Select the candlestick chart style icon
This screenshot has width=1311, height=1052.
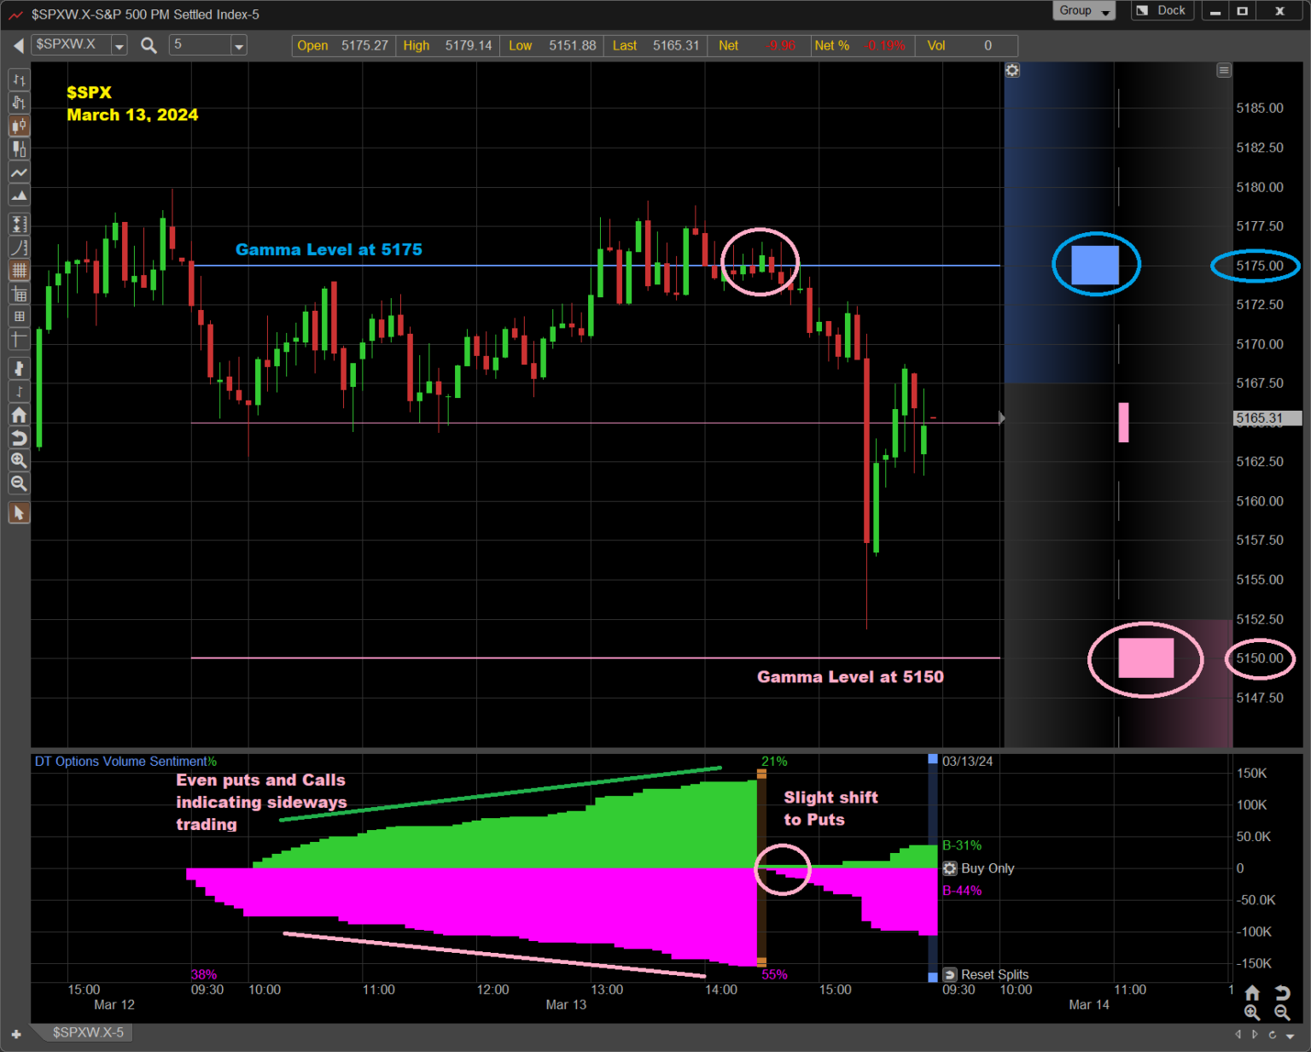coord(19,126)
